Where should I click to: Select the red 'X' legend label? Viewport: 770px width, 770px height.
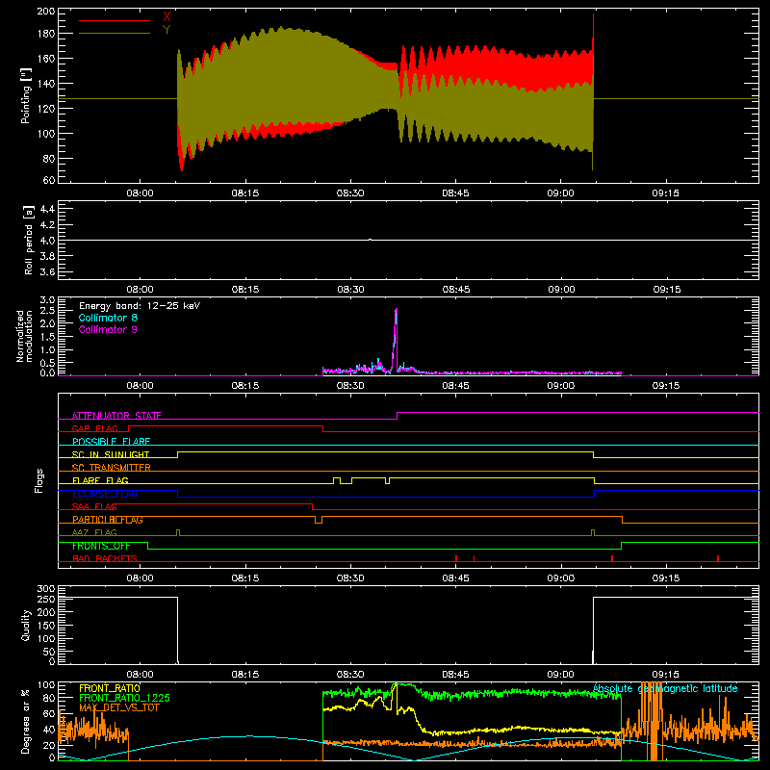coord(167,17)
